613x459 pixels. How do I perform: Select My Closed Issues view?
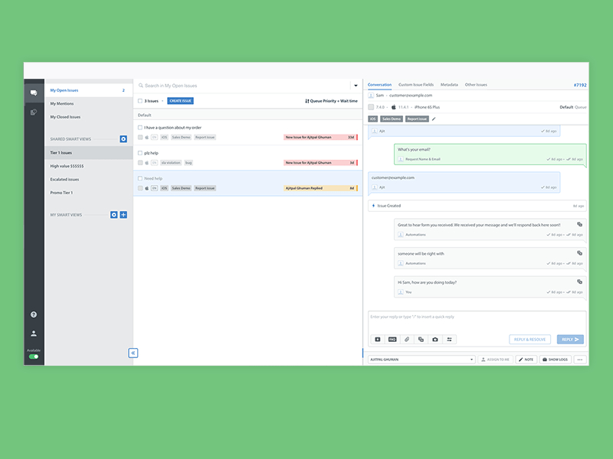point(89,117)
